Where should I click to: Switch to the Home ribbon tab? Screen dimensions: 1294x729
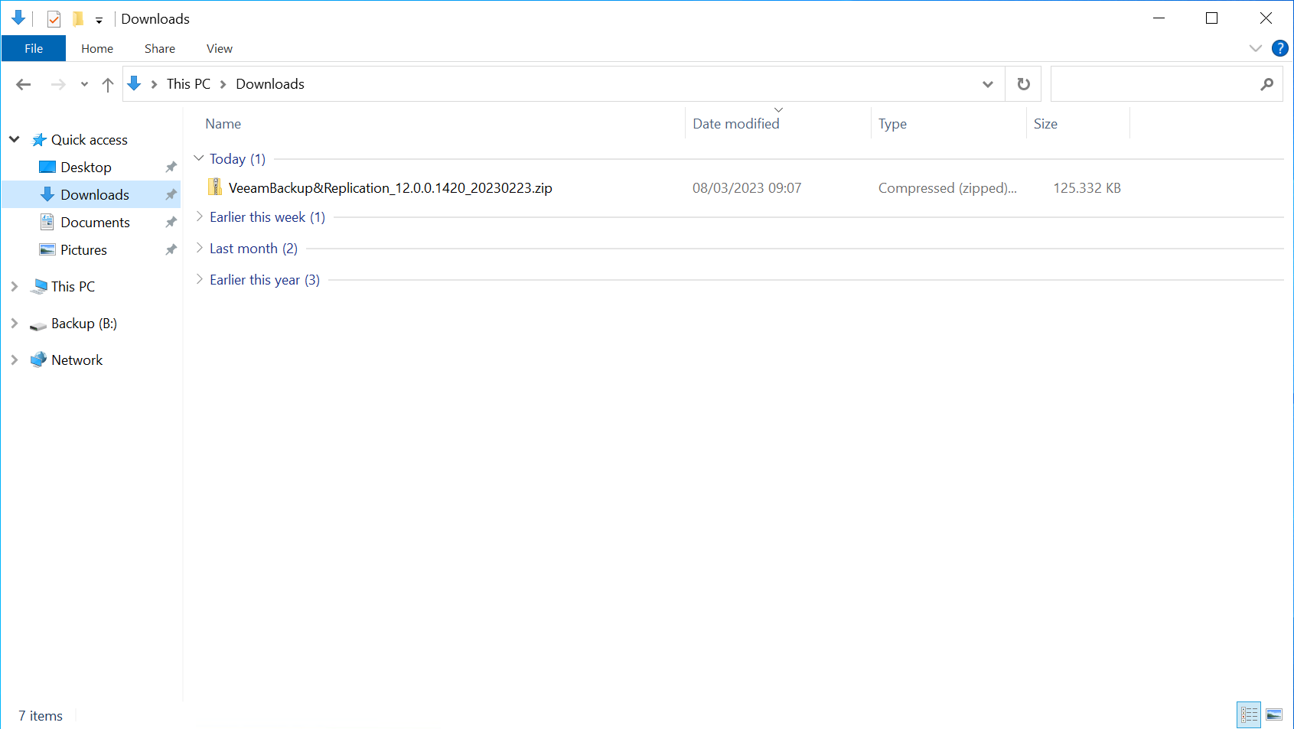[x=97, y=48]
